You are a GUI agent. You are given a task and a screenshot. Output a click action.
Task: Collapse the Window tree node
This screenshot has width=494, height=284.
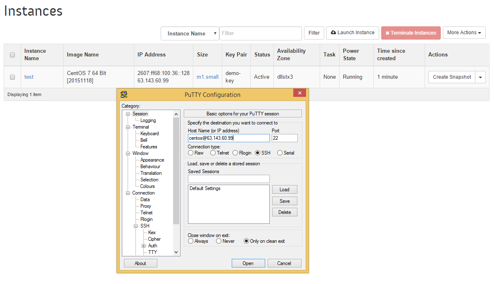(128, 153)
